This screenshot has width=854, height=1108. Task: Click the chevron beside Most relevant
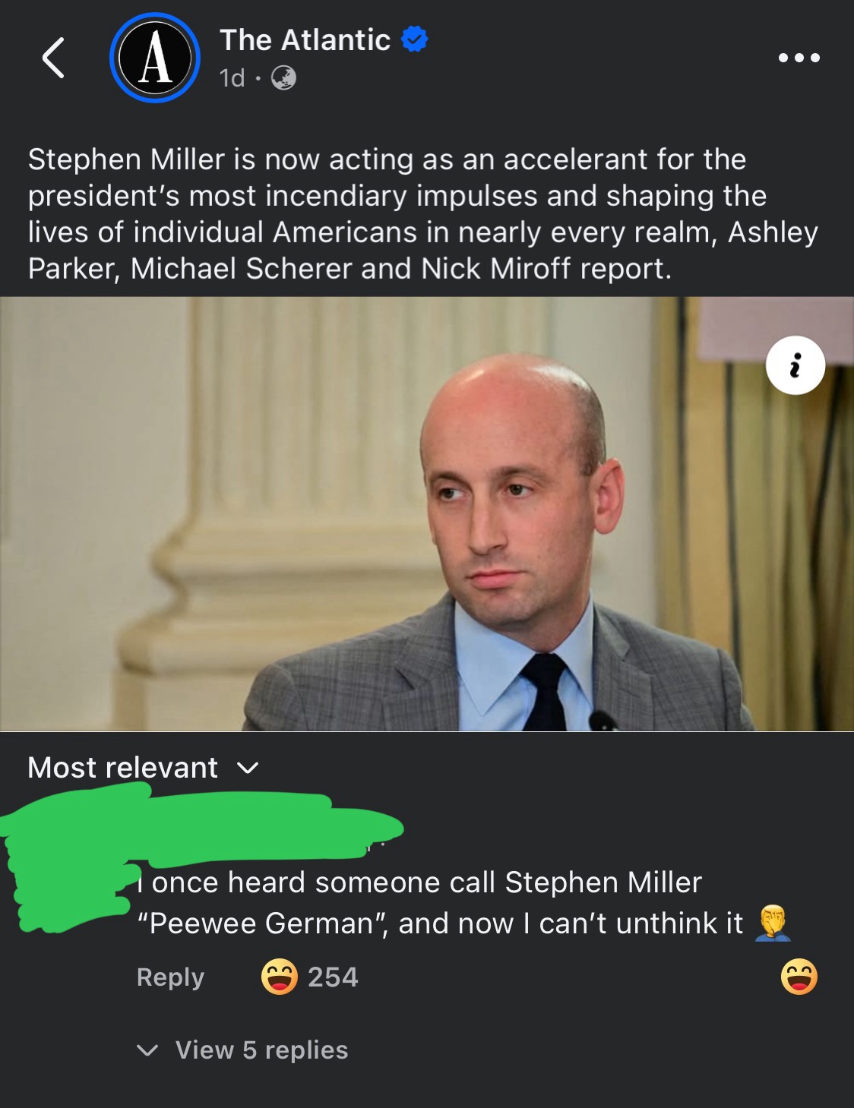coord(248,769)
